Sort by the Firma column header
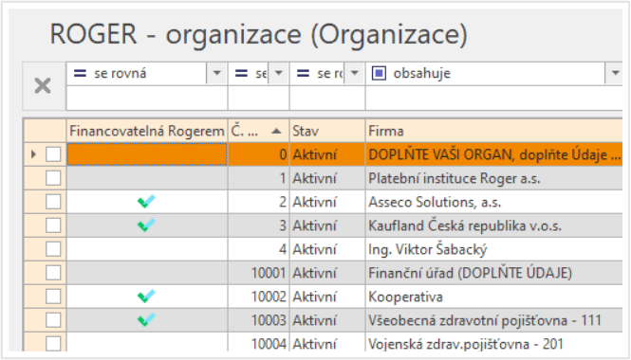Viewport: 631px width, 360px height. pos(494,131)
